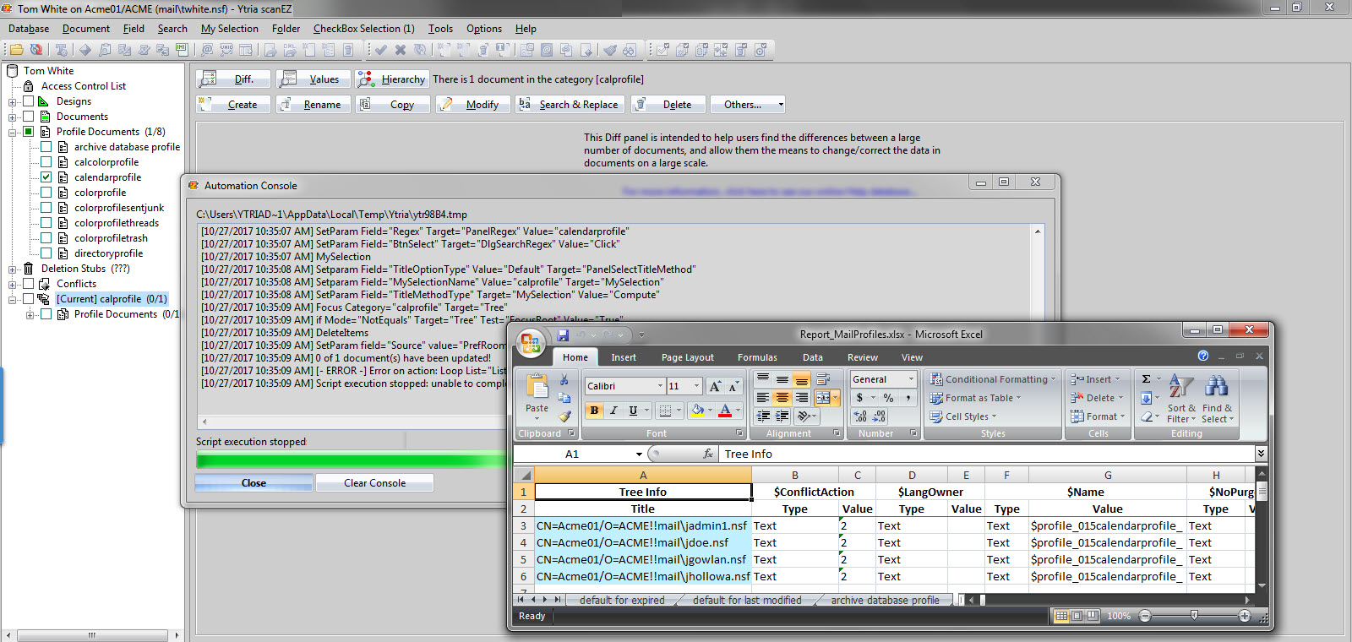Check the Designs checkbox in tree
This screenshot has height=642, width=1352.
[x=28, y=101]
